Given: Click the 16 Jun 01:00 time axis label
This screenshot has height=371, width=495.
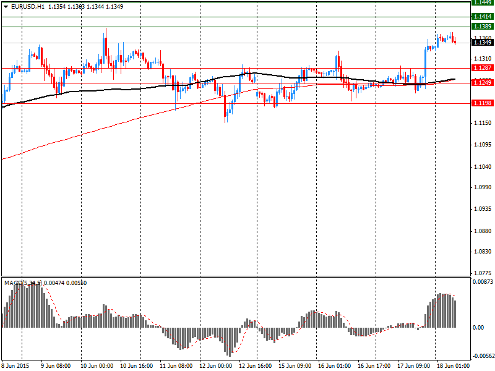Looking at the screenshot, I should coord(334,366).
